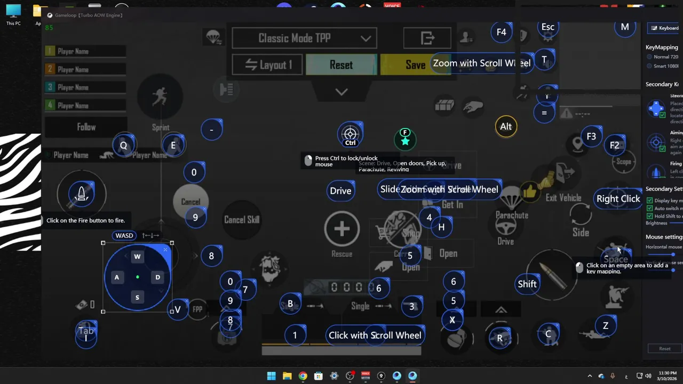Select the X key mapping bubble
Viewport: 683px width, 384px height.
coord(452,320)
